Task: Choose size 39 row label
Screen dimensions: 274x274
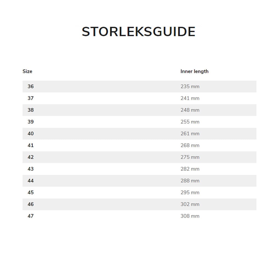Action: point(31,122)
